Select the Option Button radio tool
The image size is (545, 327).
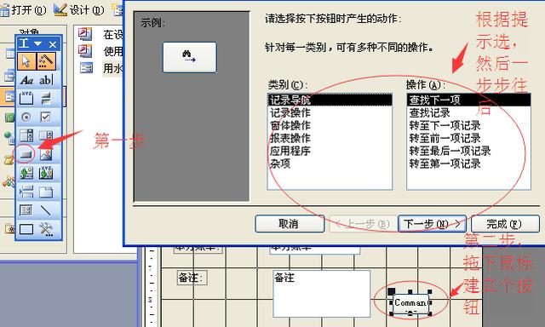(26, 118)
